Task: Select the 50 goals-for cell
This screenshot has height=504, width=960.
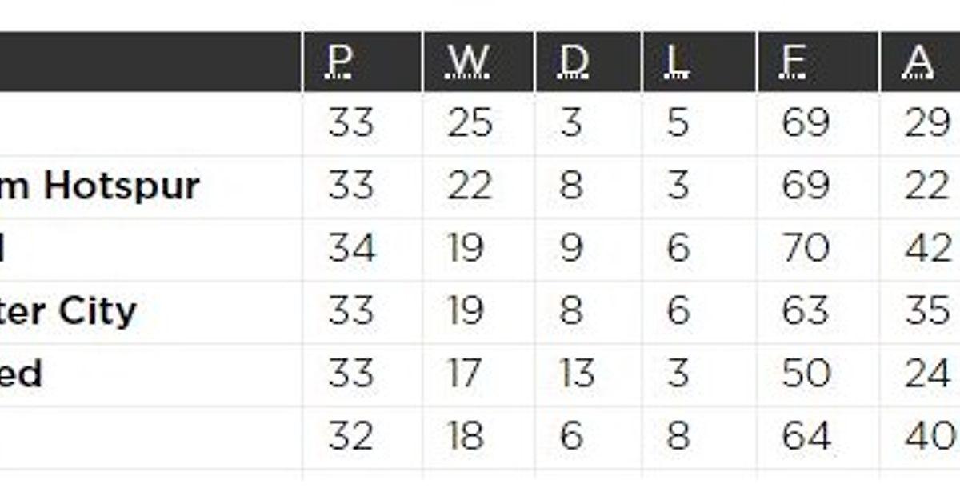Action: tap(805, 374)
